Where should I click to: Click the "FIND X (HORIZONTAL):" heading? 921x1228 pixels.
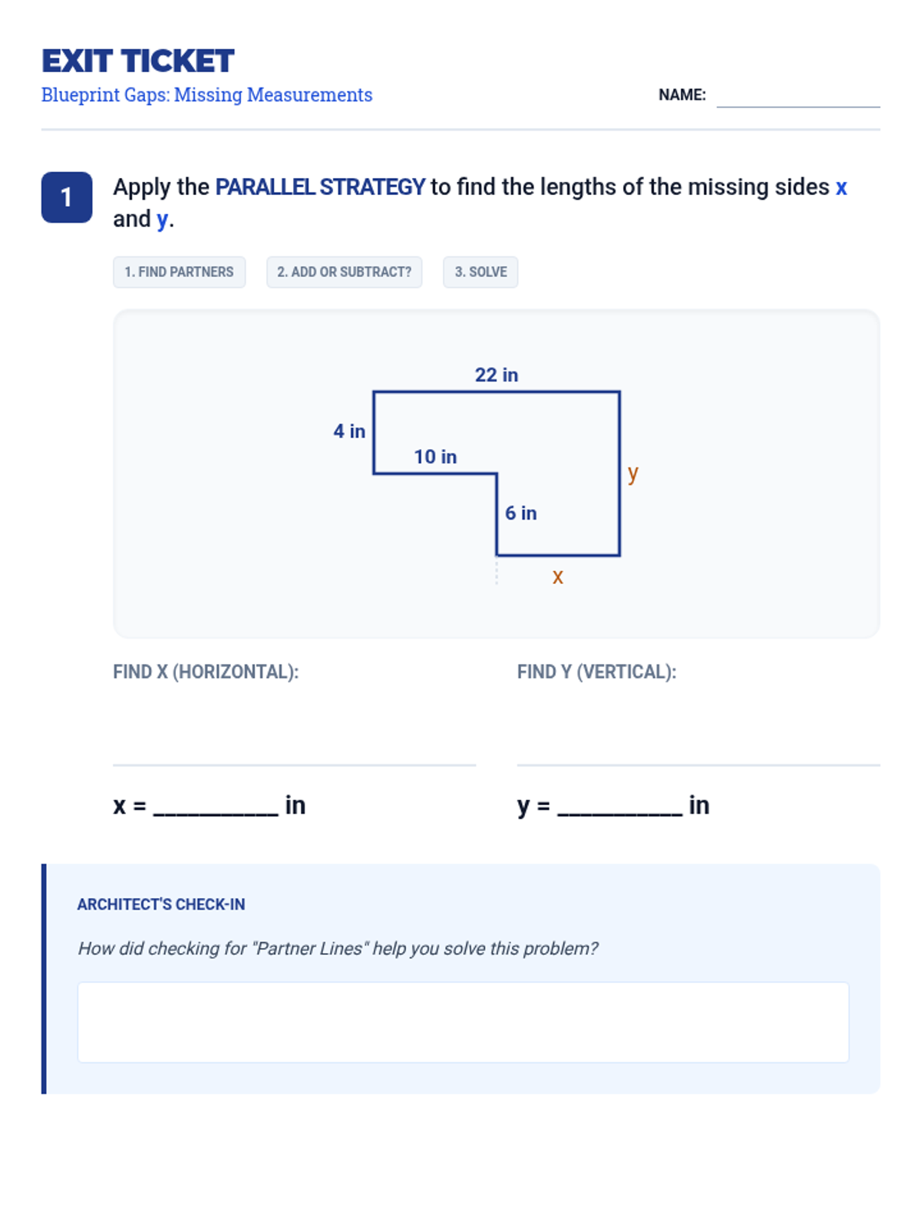point(206,672)
